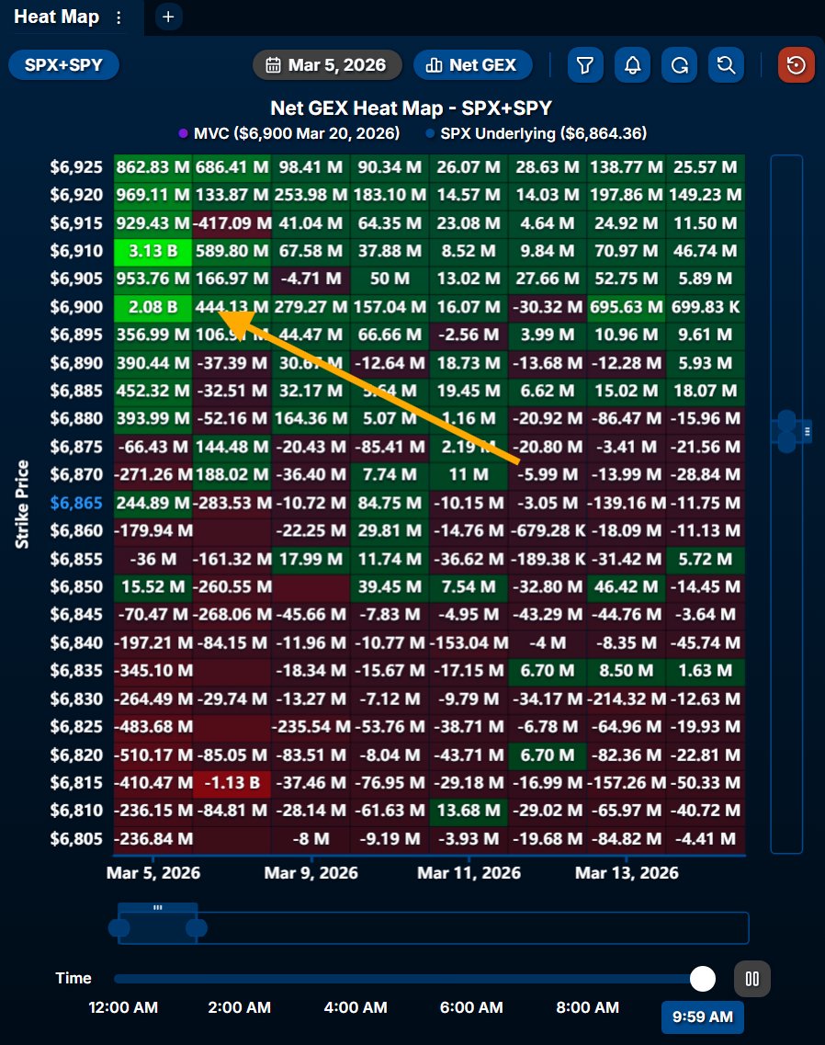Select the -153.04 M cell
Viewport: 825px width, 1045px height.
469,643
